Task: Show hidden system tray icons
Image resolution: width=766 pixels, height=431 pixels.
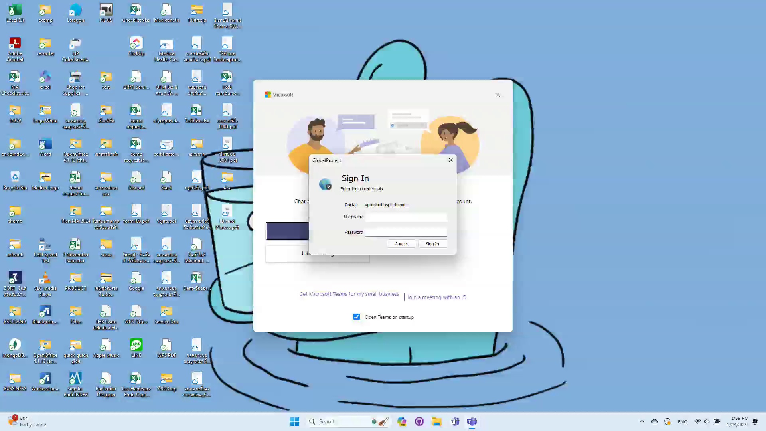Action: [x=642, y=421]
